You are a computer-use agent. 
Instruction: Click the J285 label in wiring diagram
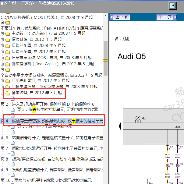pos(178,127)
